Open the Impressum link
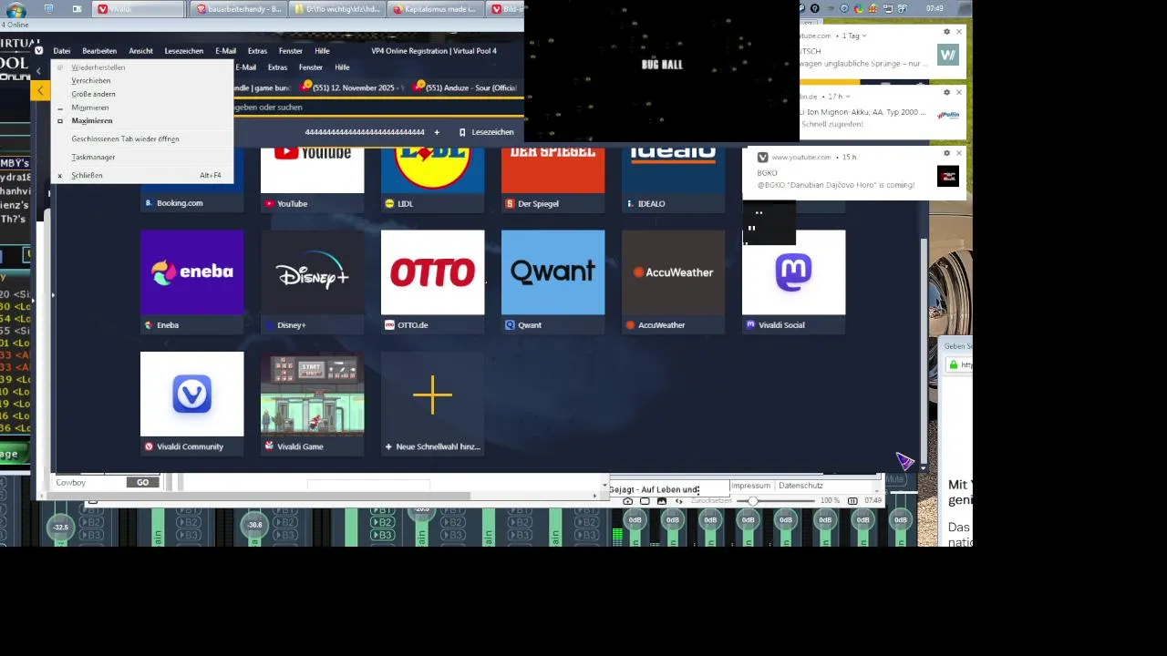 (750, 486)
